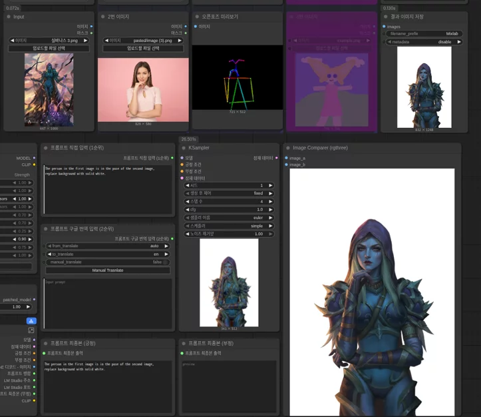Click the enter subgraph square icon

(x=31, y=330)
